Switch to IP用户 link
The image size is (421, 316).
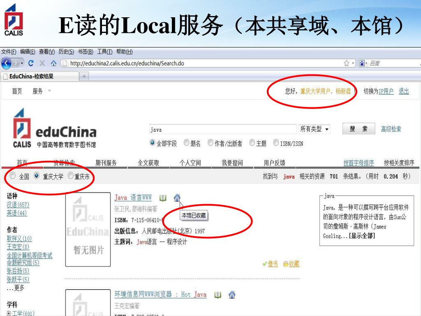[x=386, y=91]
